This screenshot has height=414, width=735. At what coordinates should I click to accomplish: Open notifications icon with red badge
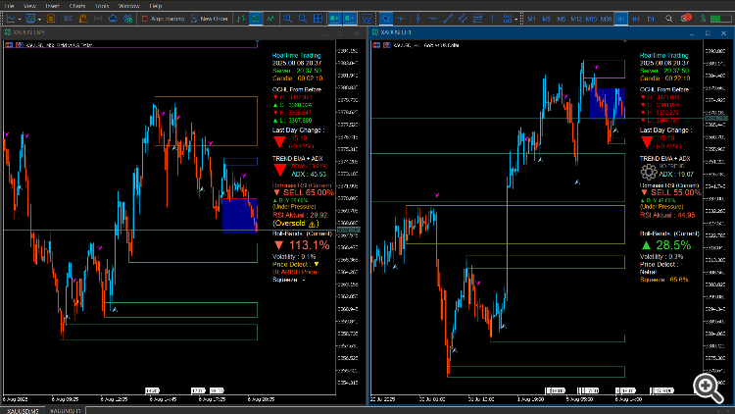(686, 19)
